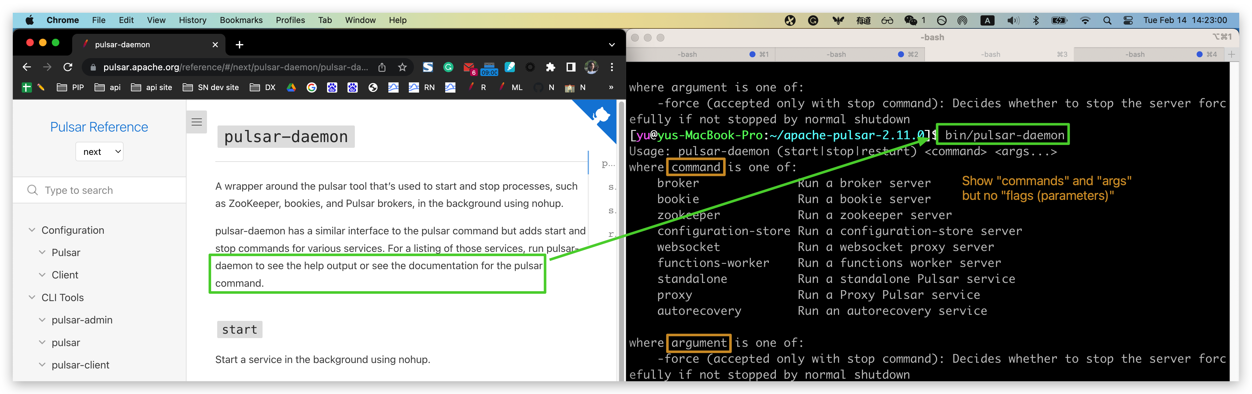Click the Chrome profile avatar

click(592, 67)
